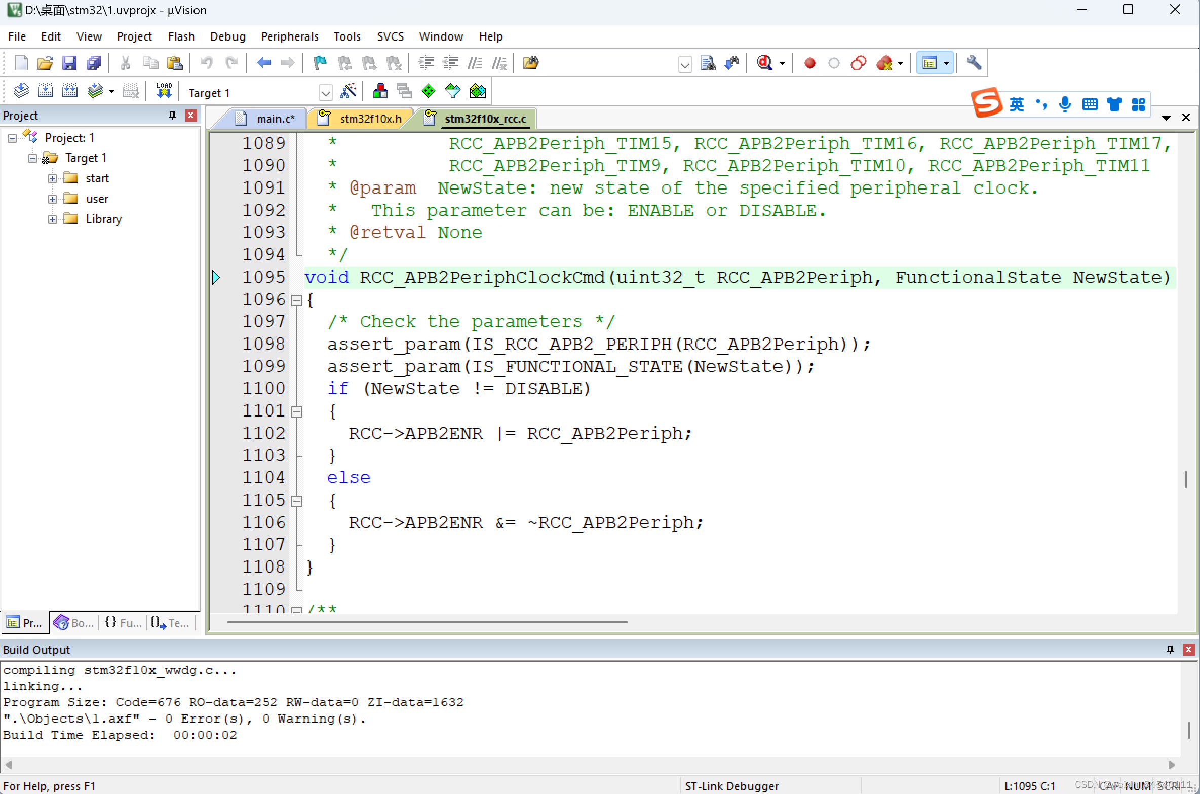Toggle 英 Chinese/English input mode
The image size is (1200, 794).
coord(1017,104)
